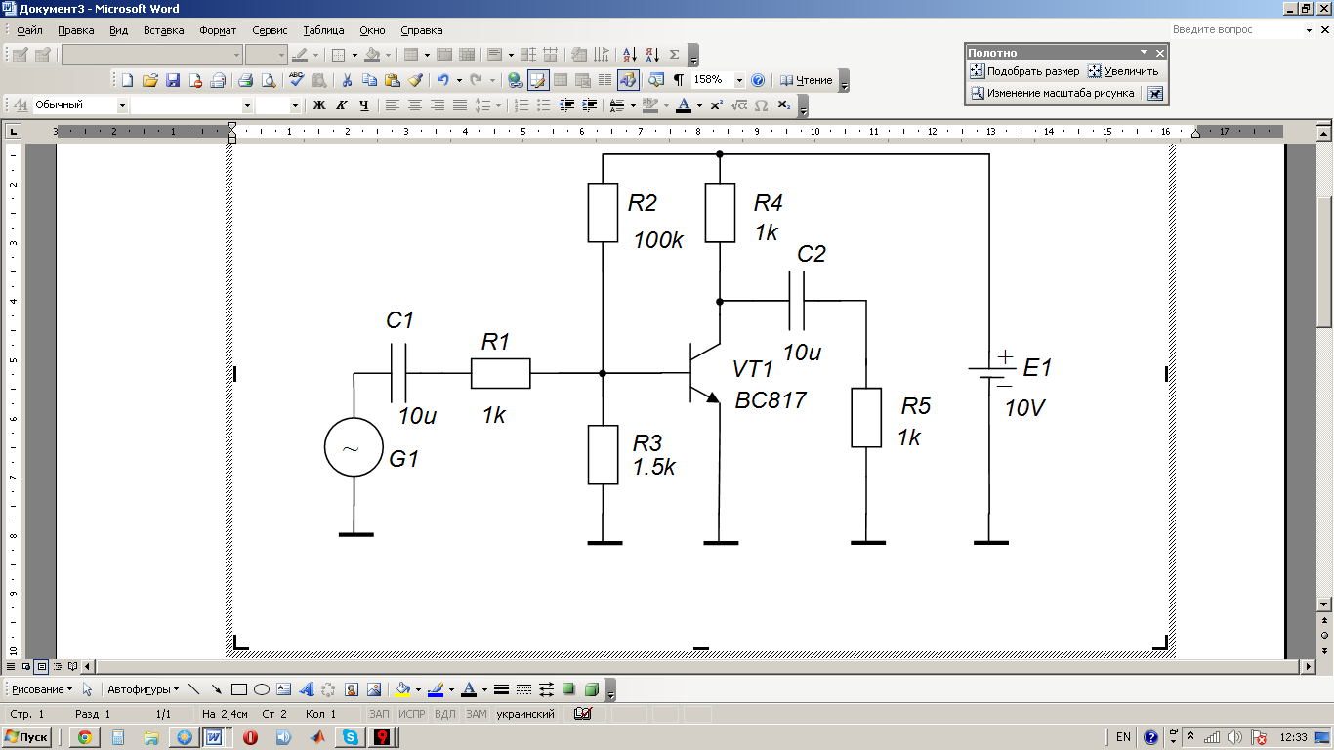
Task: Toggle subscript formatting
Action: pyautogui.click(x=783, y=104)
